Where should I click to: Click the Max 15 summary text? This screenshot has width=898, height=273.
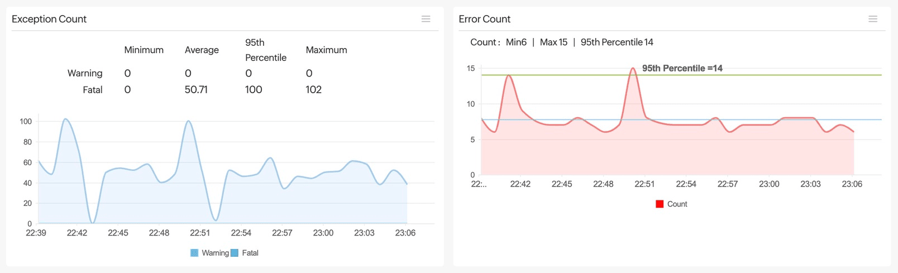(x=553, y=42)
